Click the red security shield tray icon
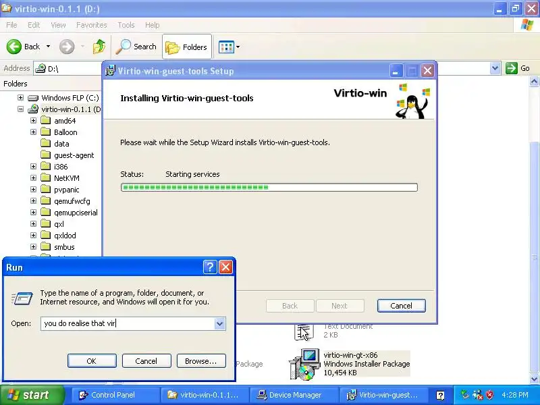The height and width of the screenshot is (405, 540). point(490,395)
